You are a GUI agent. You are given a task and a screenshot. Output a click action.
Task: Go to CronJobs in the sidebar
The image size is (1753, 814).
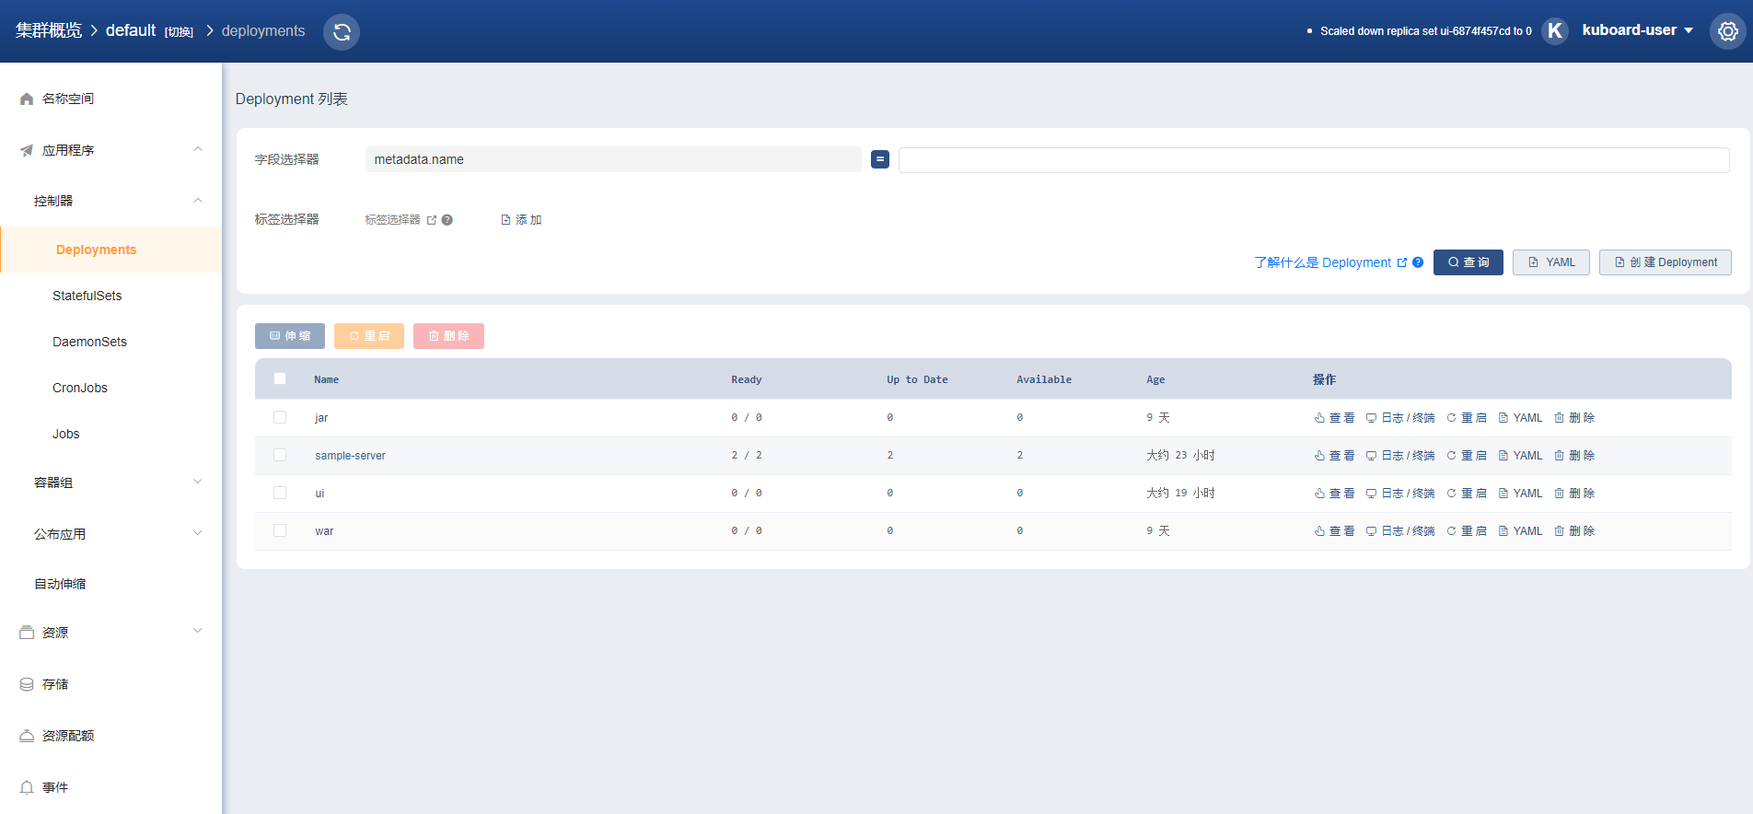[80, 388]
